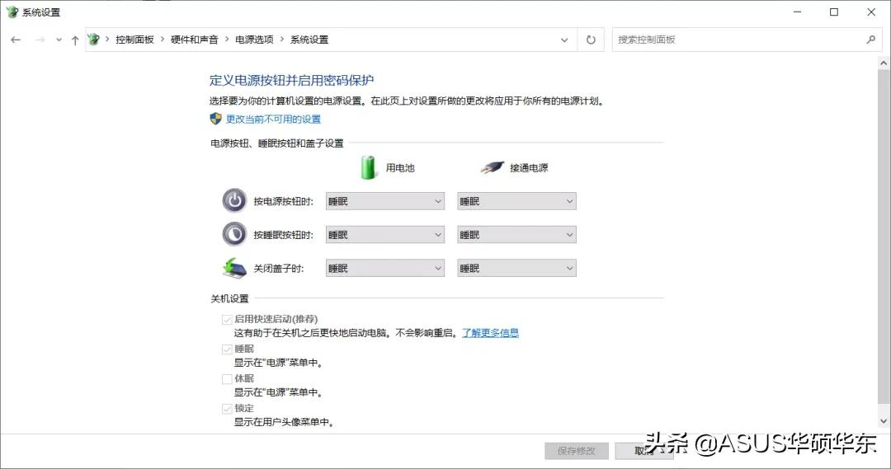Go back with the left arrow button
This screenshot has width=891, height=469.
pyautogui.click(x=16, y=40)
